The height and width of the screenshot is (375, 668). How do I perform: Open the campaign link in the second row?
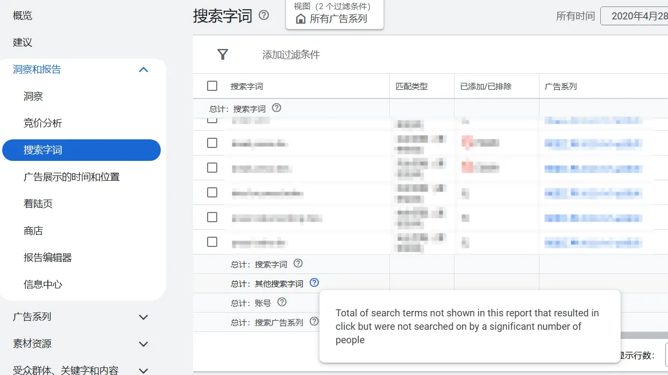tap(593, 143)
